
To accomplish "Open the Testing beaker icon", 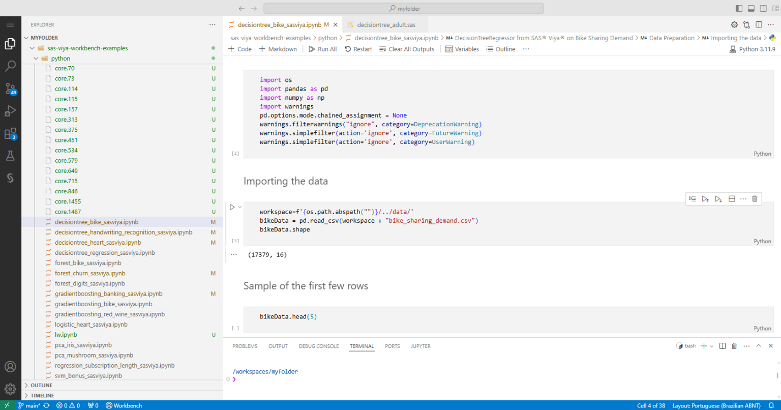I will [x=10, y=156].
